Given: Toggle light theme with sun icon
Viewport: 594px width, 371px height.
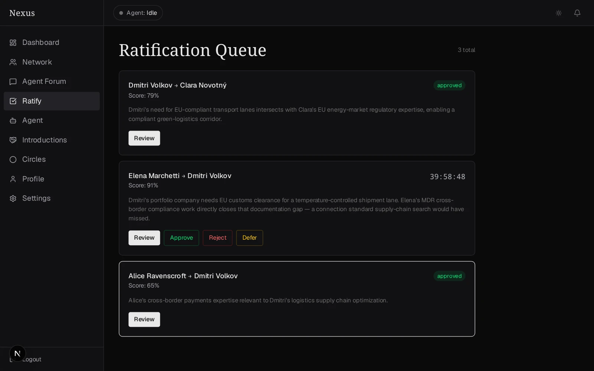Looking at the screenshot, I should point(559,13).
